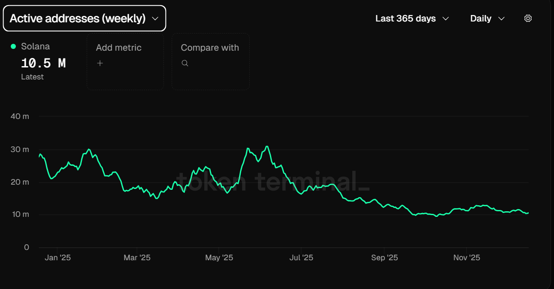Click the chart line peak near May '25
554x289 pixels.
(x=249, y=149)
